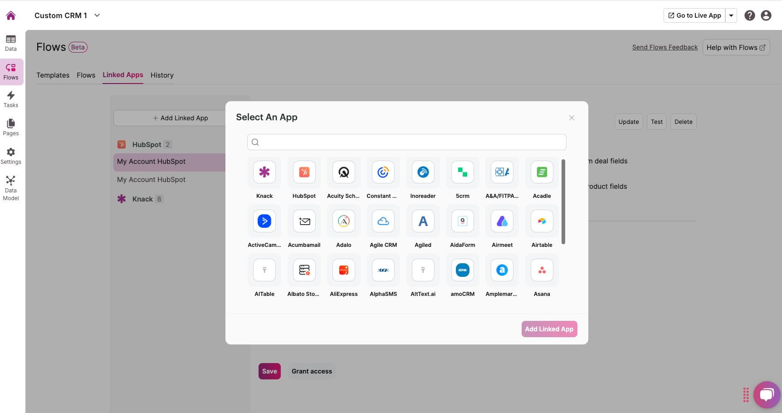Close the Select An App dialog
The image size is (782, 413).
click(572, 118)
